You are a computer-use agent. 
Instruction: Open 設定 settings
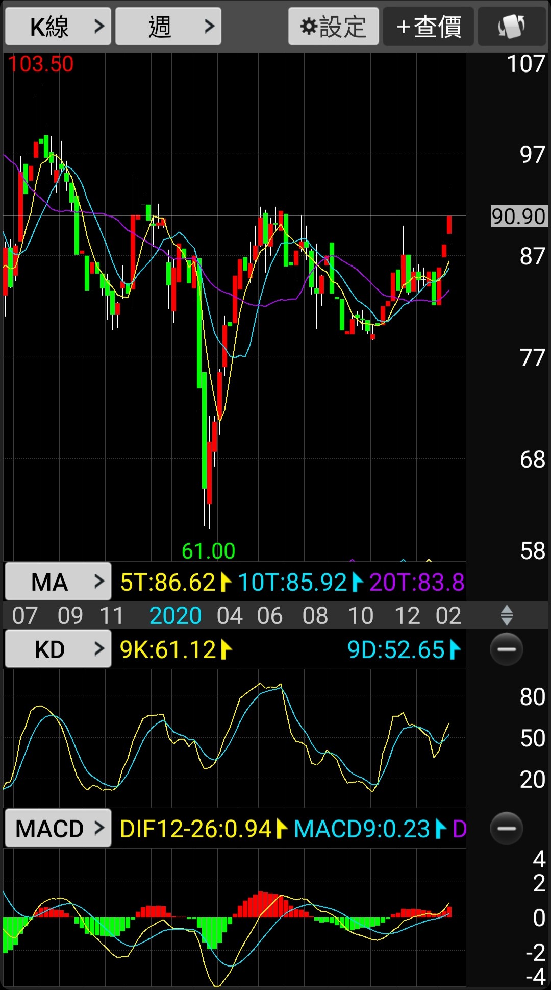tap(333, 27)
